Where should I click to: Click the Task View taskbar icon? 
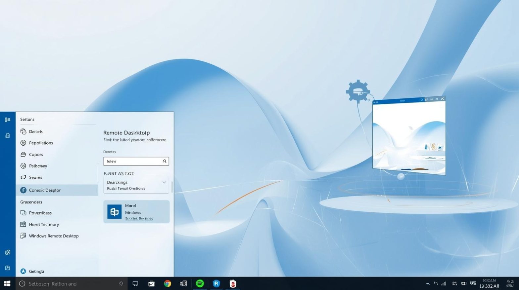[x=135, y=283]
